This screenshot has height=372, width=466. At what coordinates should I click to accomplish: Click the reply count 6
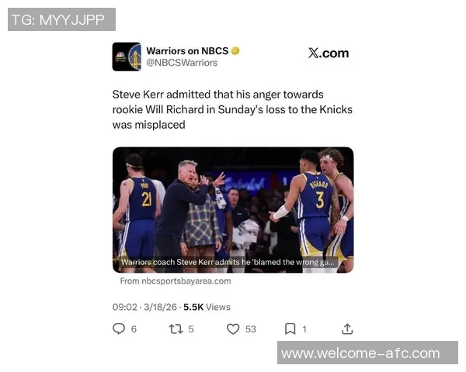(x=134, y=329)
